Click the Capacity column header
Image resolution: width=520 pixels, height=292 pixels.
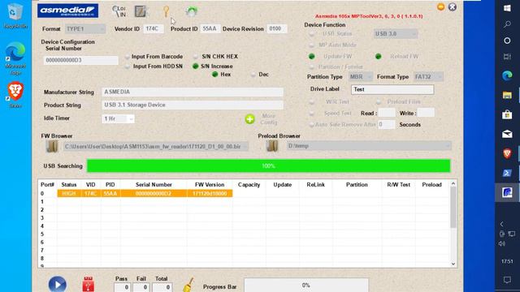coord(249,185)
